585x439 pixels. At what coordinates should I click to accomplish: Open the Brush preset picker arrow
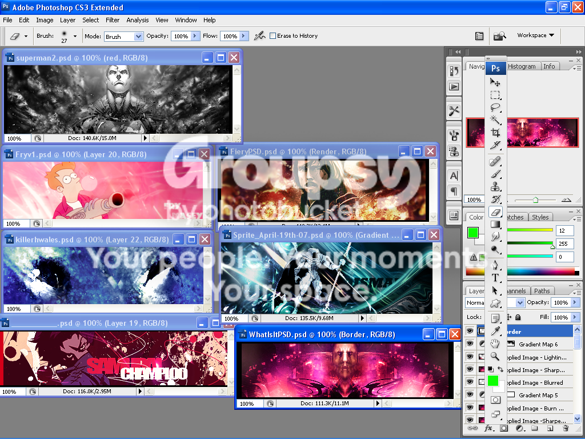pyautogui.click(x=75, y=36)
